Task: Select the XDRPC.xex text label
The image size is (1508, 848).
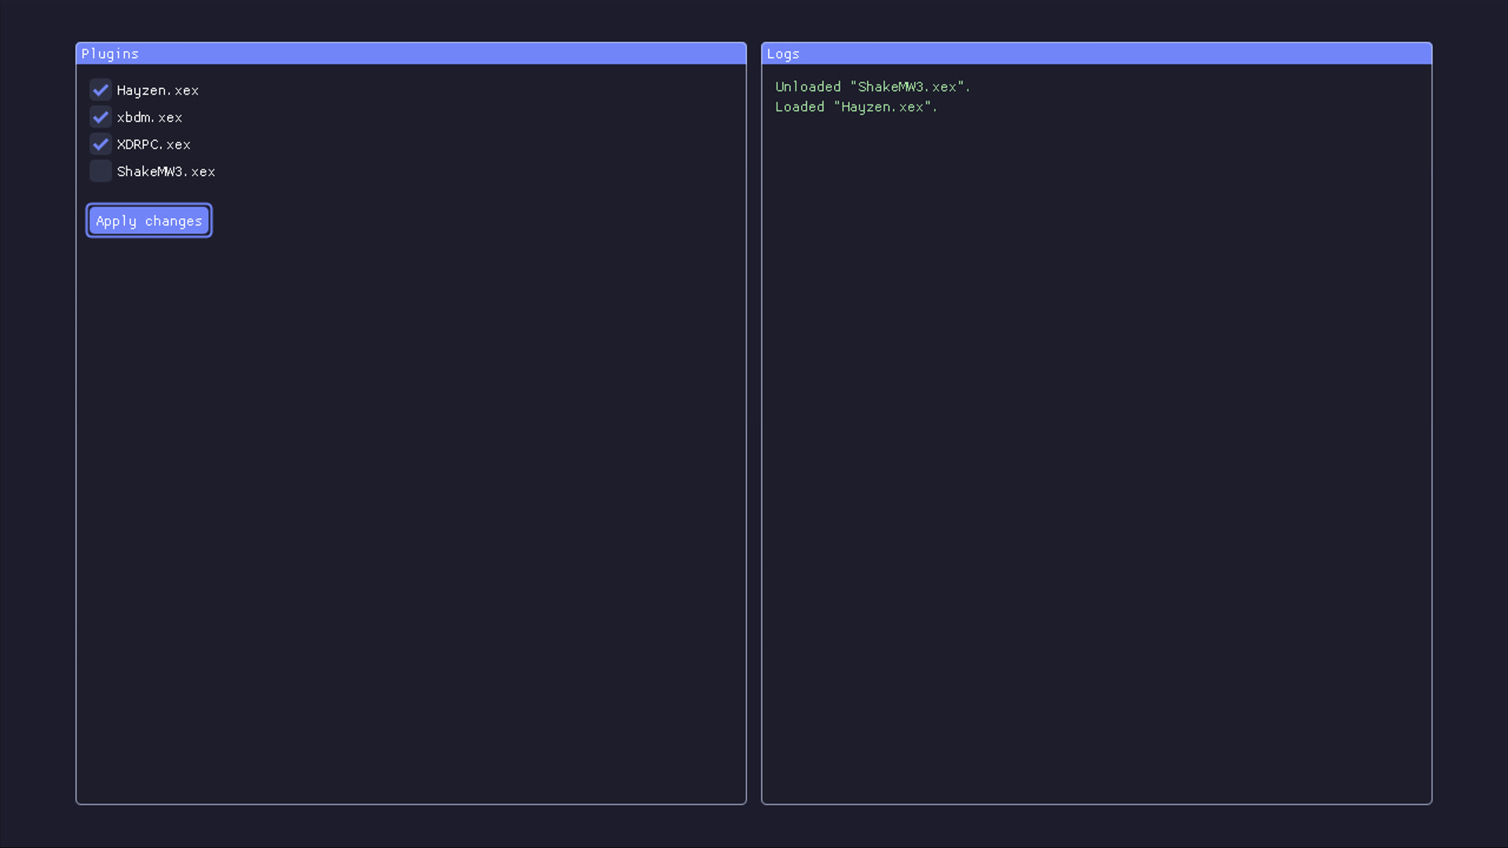Action: pos(153,144)
